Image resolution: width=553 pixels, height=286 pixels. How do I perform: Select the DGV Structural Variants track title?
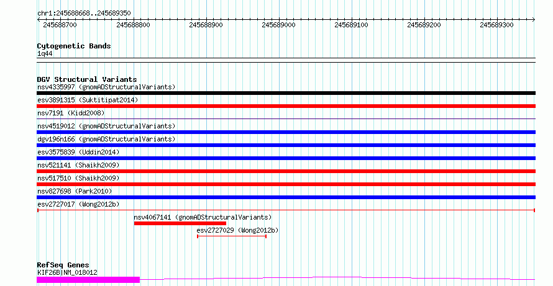[x=87, y=79]
